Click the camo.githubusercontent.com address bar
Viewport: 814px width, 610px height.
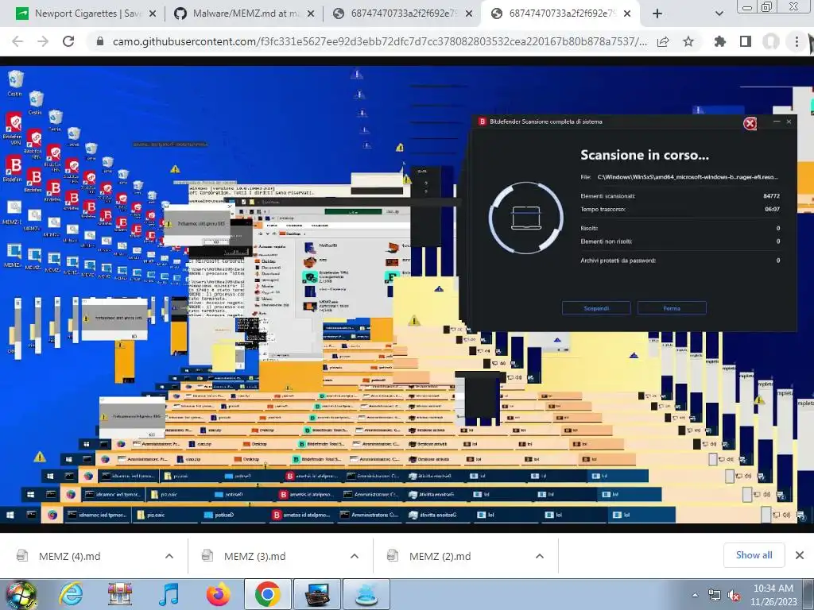379,41
